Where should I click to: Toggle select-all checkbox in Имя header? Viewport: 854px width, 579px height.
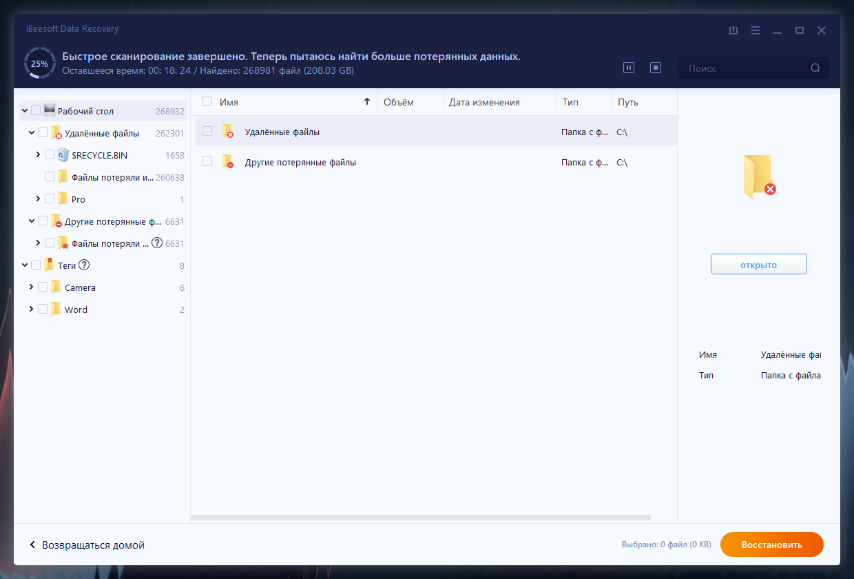pos(207,101)
